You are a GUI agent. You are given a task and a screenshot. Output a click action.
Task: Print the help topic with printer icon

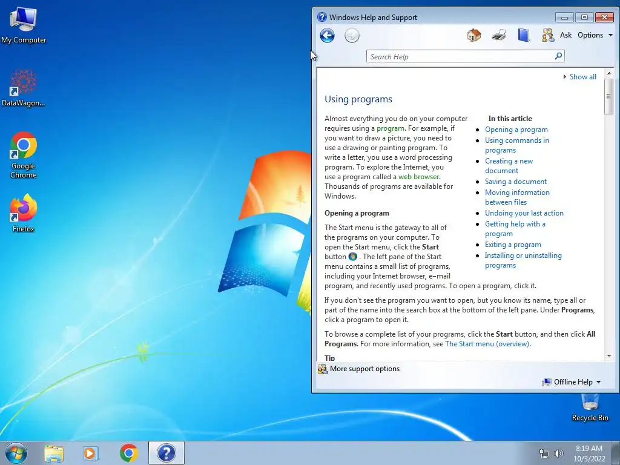coord(499,35)
